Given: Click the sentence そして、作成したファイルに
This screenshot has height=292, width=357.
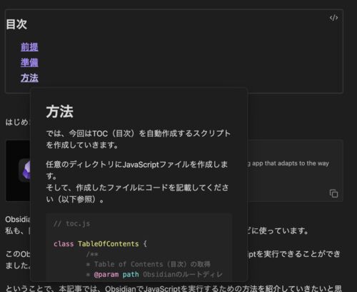Looking at the screenshot, I should [x=137, y=193].
